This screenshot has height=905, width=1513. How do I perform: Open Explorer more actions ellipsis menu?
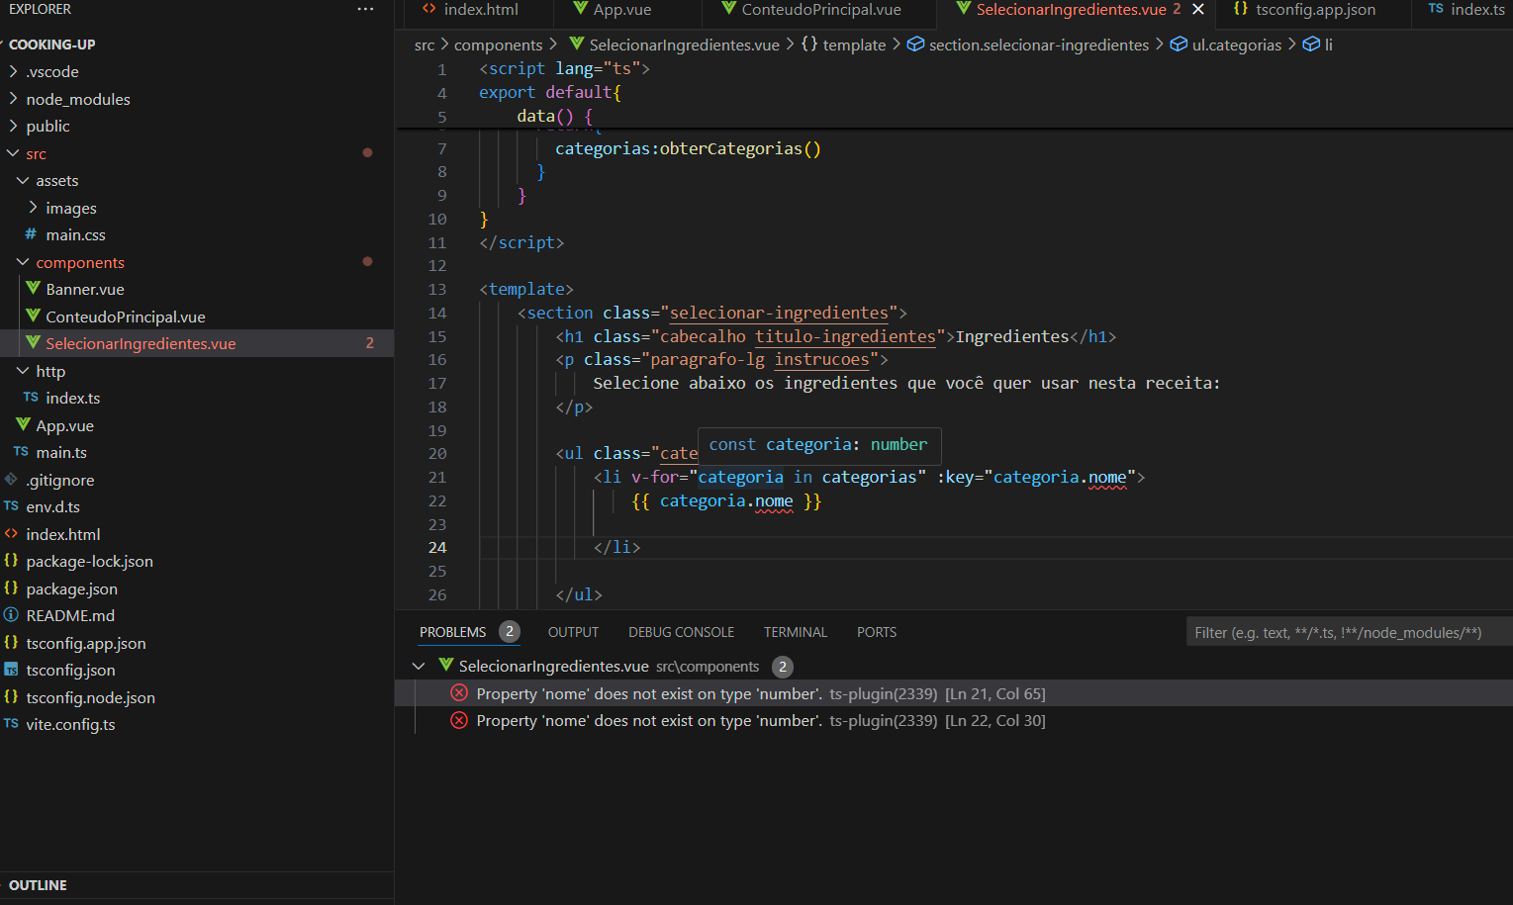[x=365, y=9]
